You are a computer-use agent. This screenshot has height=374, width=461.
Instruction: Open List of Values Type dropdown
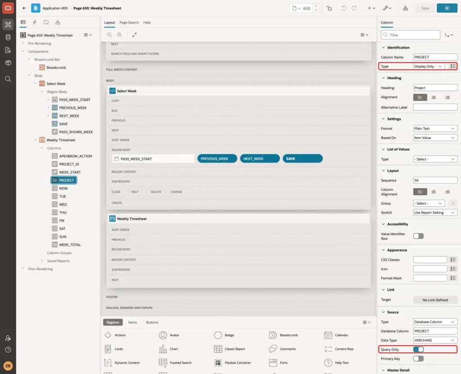click(435, 159)
